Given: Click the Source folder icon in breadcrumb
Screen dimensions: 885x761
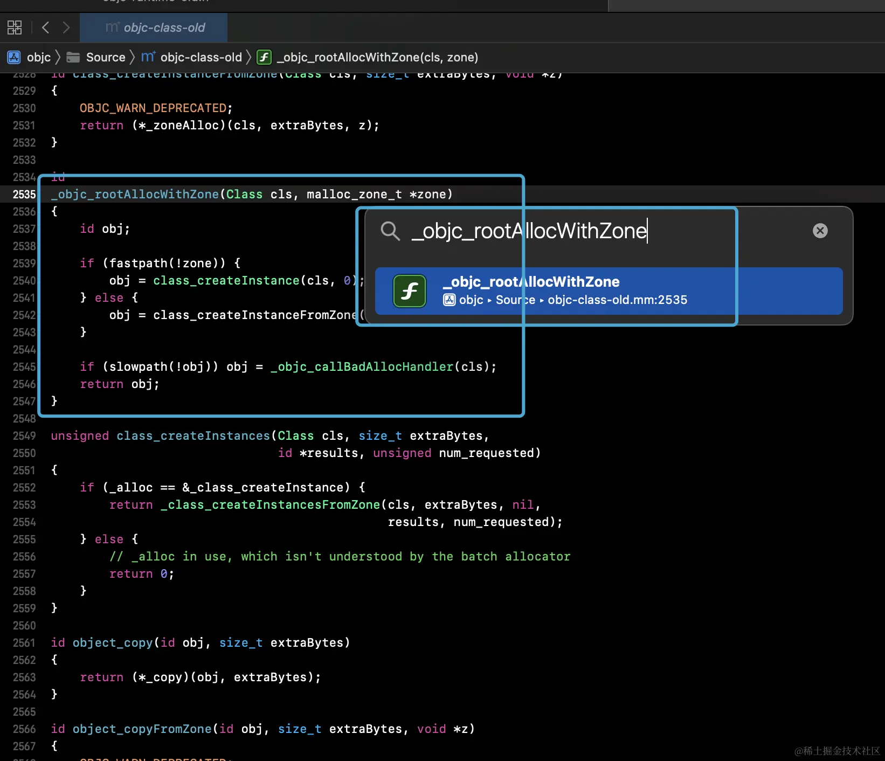Looking at the screenshot, I should [73, 57].
